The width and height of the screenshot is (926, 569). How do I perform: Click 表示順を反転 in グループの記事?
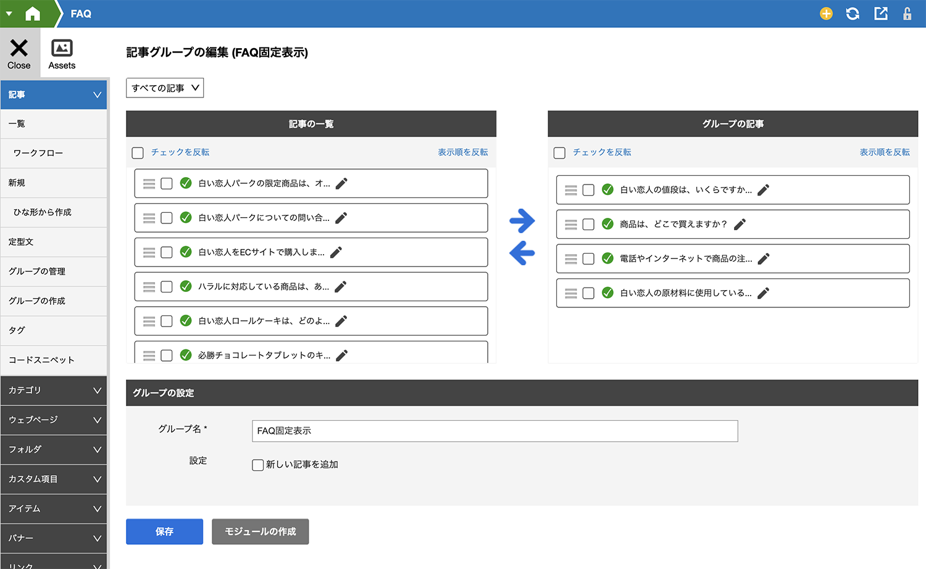(x=885, y=152)
